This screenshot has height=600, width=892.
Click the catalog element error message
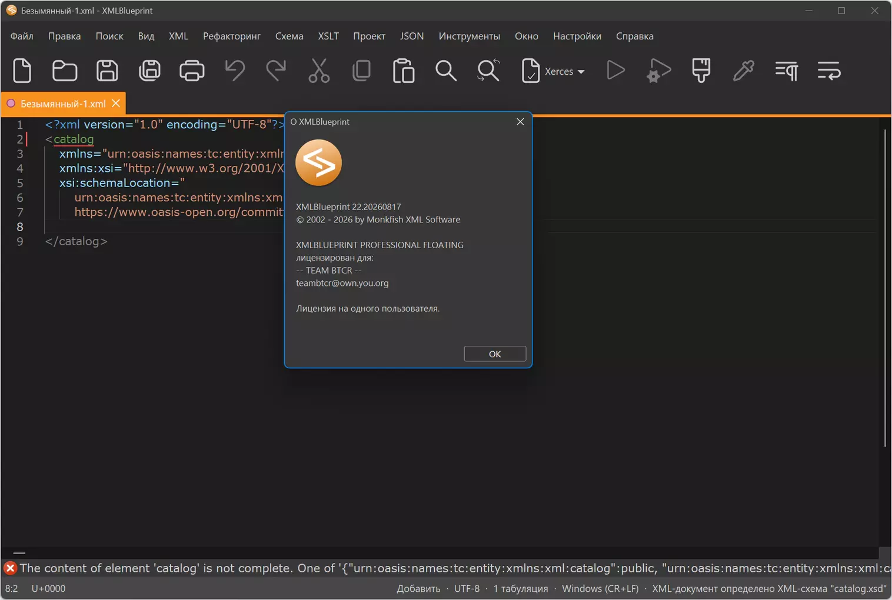click(455, 568)
